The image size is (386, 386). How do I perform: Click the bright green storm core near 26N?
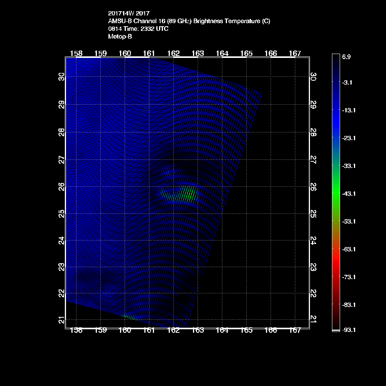pos(188,194)
